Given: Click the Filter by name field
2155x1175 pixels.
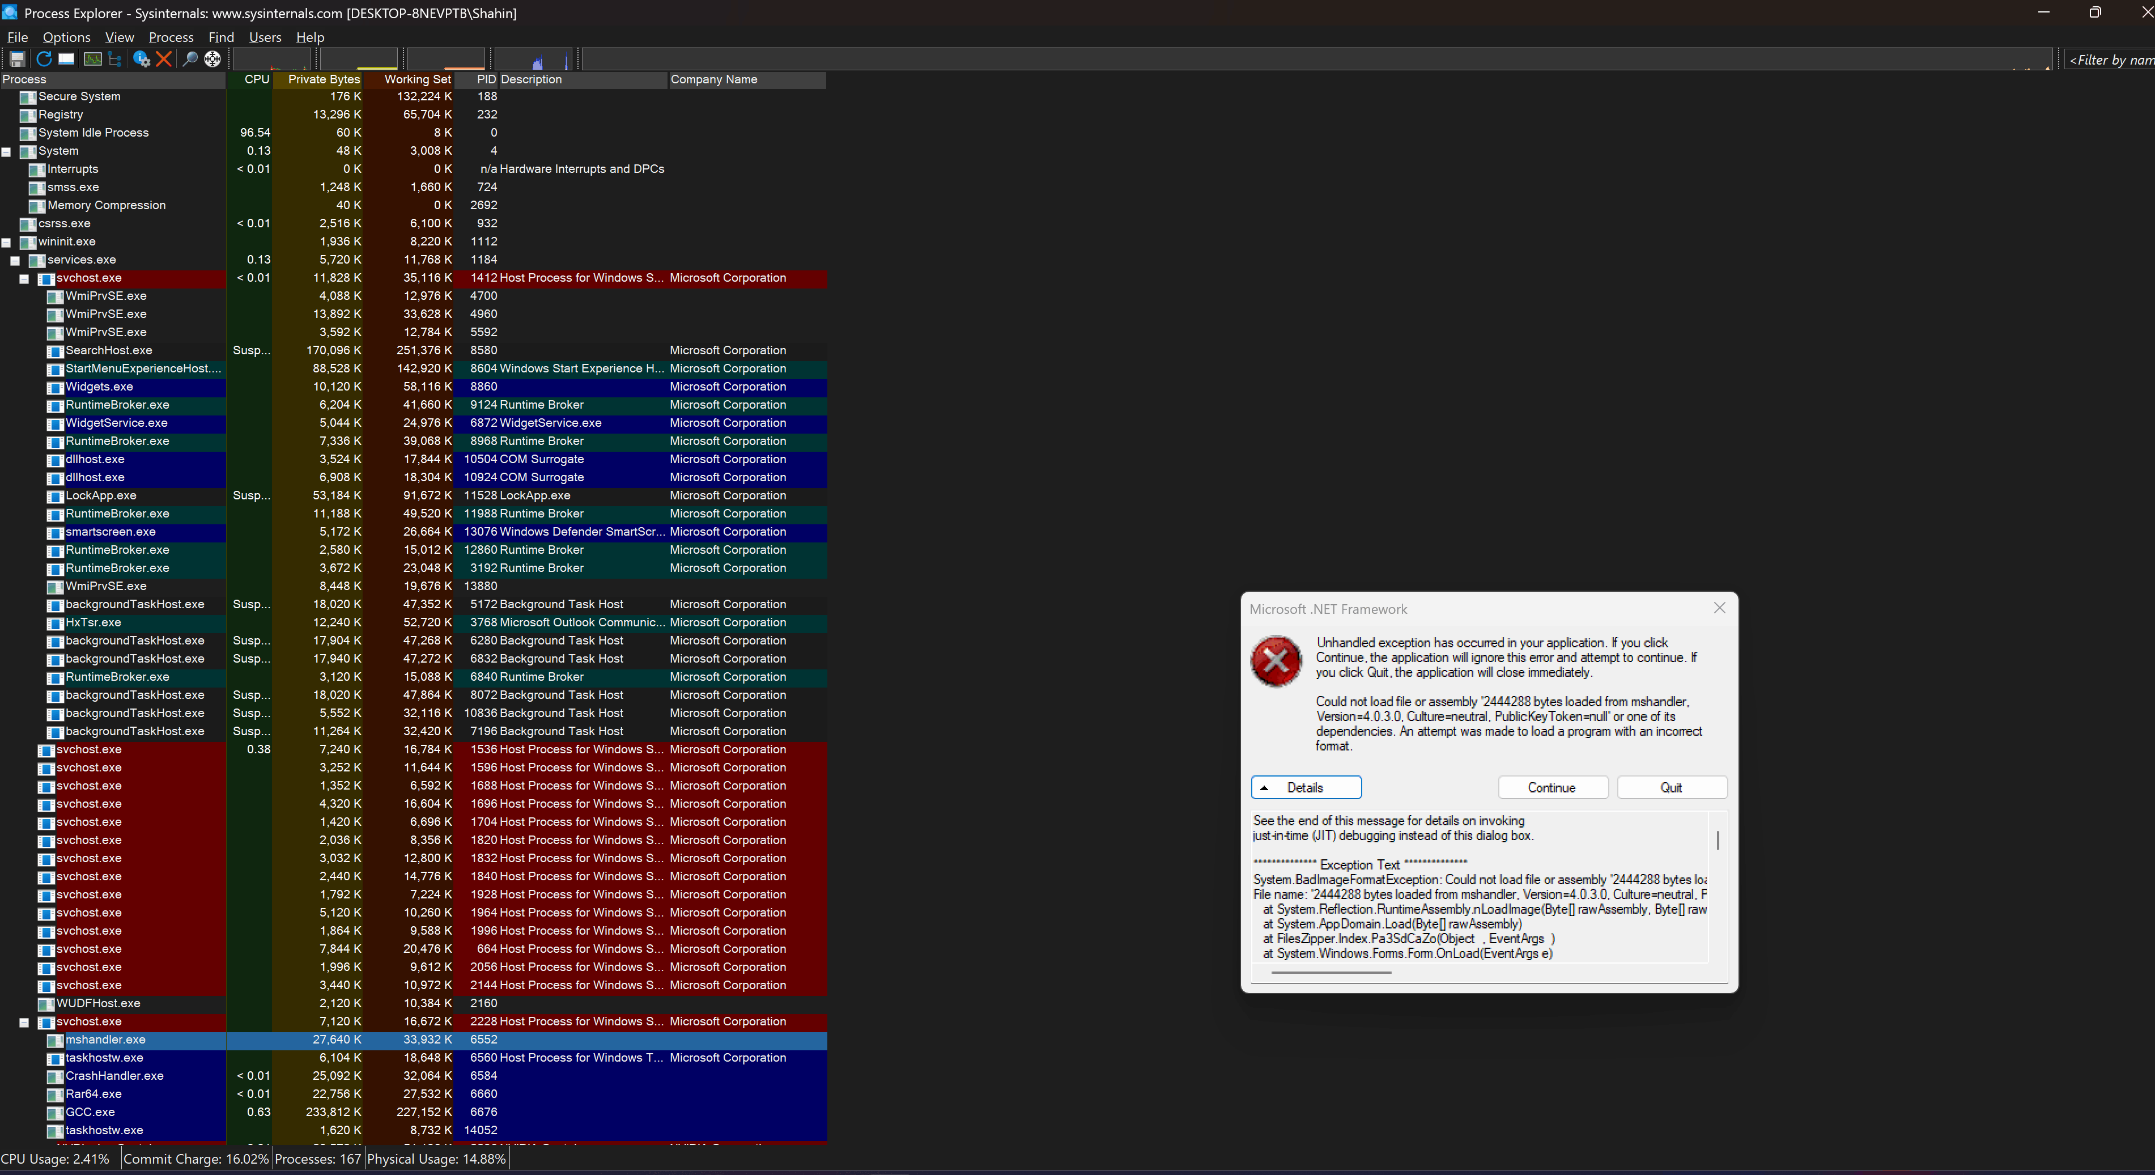Looking at the screenshot, I should (x=2110, y=60).
